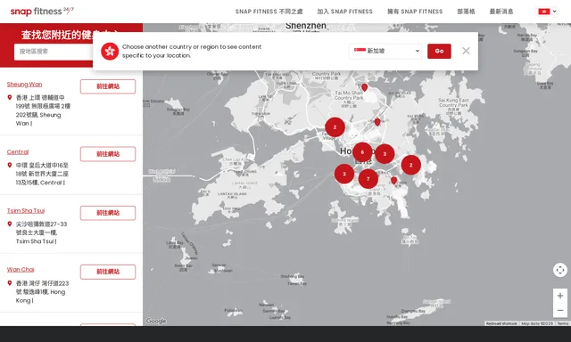The image size is (571, 342).
Task: Open the Tsim Sha Tsui location link
Action: pos(26,211)
